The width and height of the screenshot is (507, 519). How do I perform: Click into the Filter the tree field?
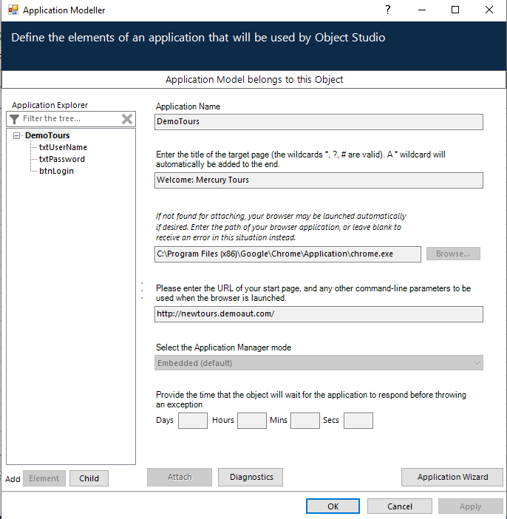tap(70, 119)
